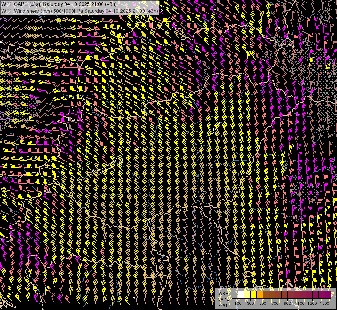
Task: Click the 1300 label on the CAPE scale
Action: (312, 303)
